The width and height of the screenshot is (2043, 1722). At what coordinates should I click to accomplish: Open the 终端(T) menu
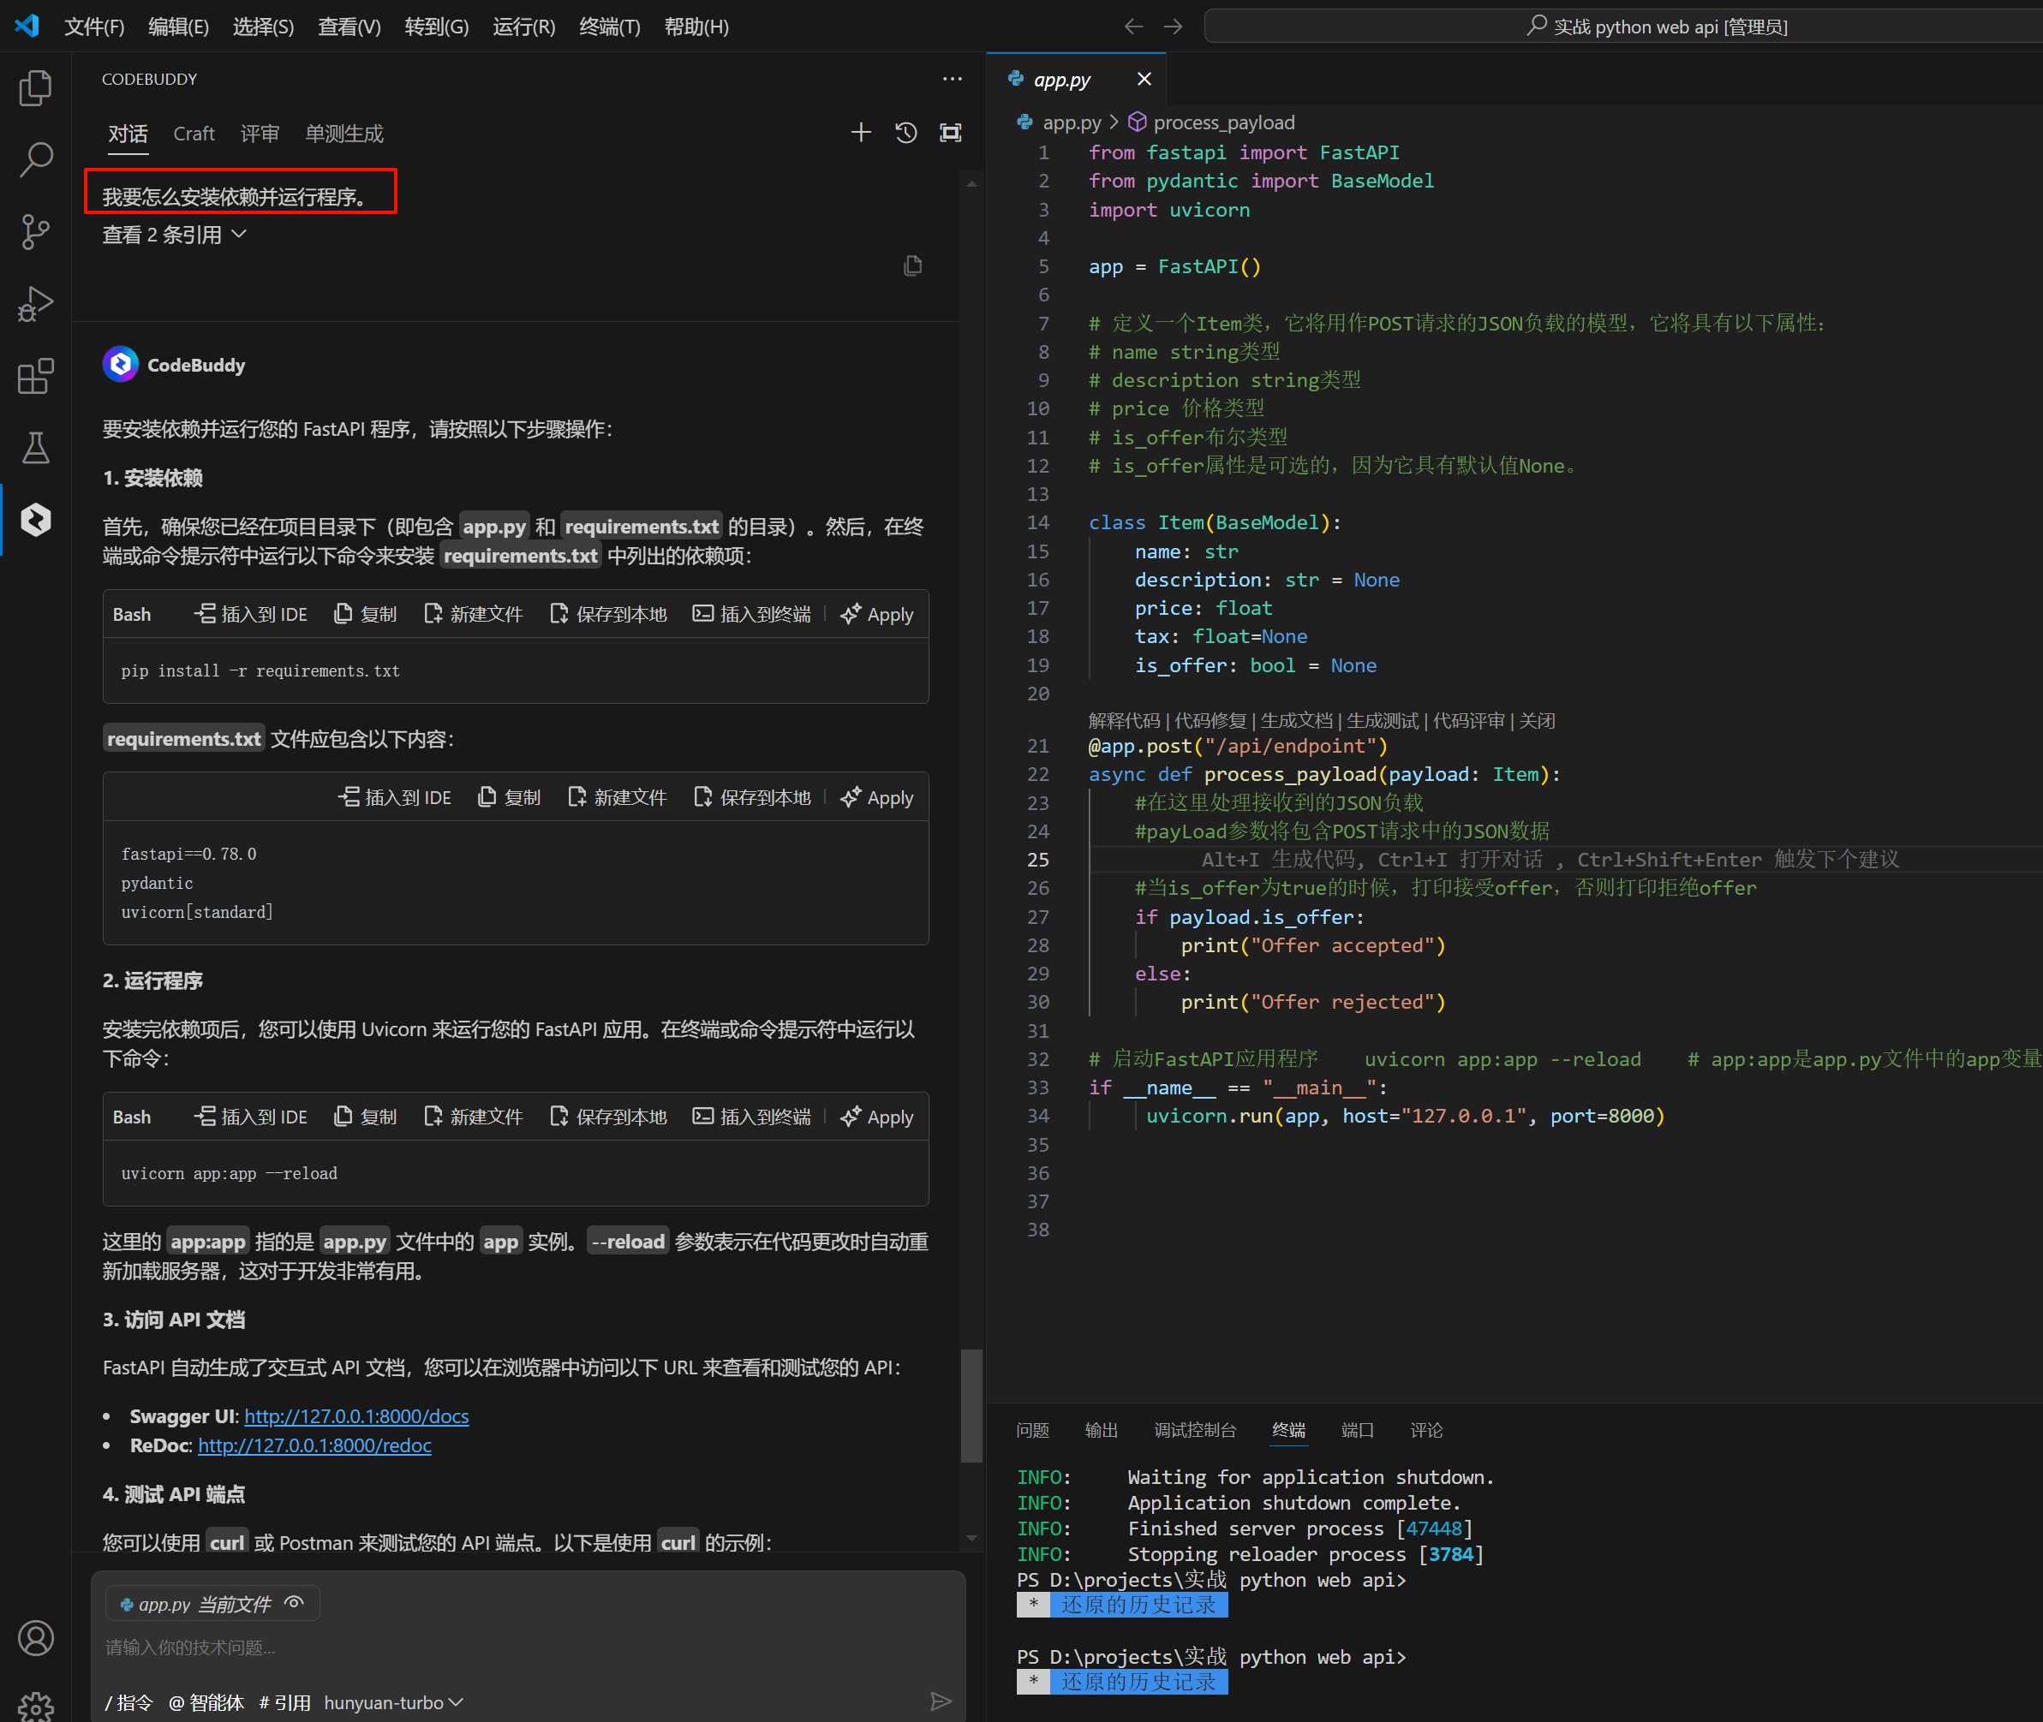point(609,27)
